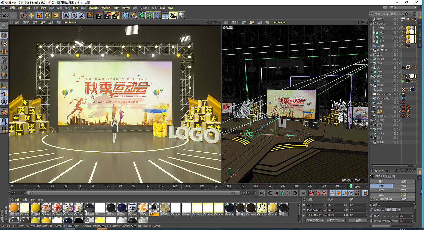The width and height of the screenshot is (424, 230).
Task: Open the 投射方式 透视视图 dropdown
Action: pyautogui.click(x=394, y=210)
